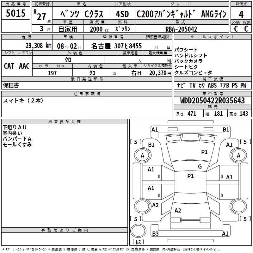Click color number 197
Viewport: 253px width, 253px height.
(52, 73)
